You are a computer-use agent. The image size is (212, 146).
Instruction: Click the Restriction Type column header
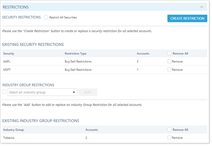(75, 53)
